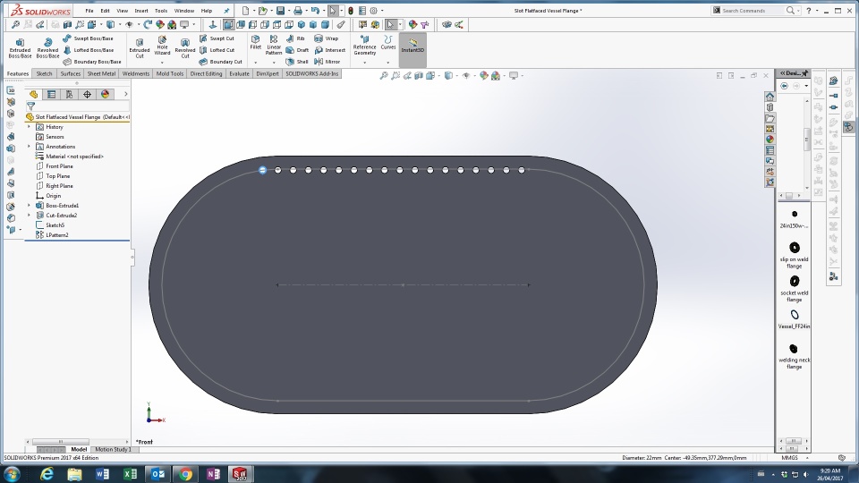Open Word from the taskbar
859x483 pixels.
(x=102, y=474)
